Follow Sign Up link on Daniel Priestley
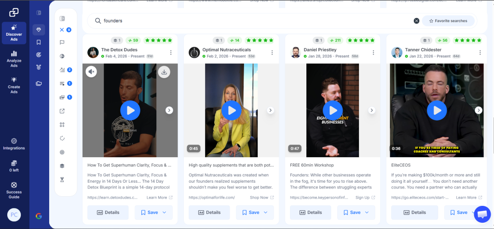The height and width of the screenshot is (229, 494). [x=366, y=198]
